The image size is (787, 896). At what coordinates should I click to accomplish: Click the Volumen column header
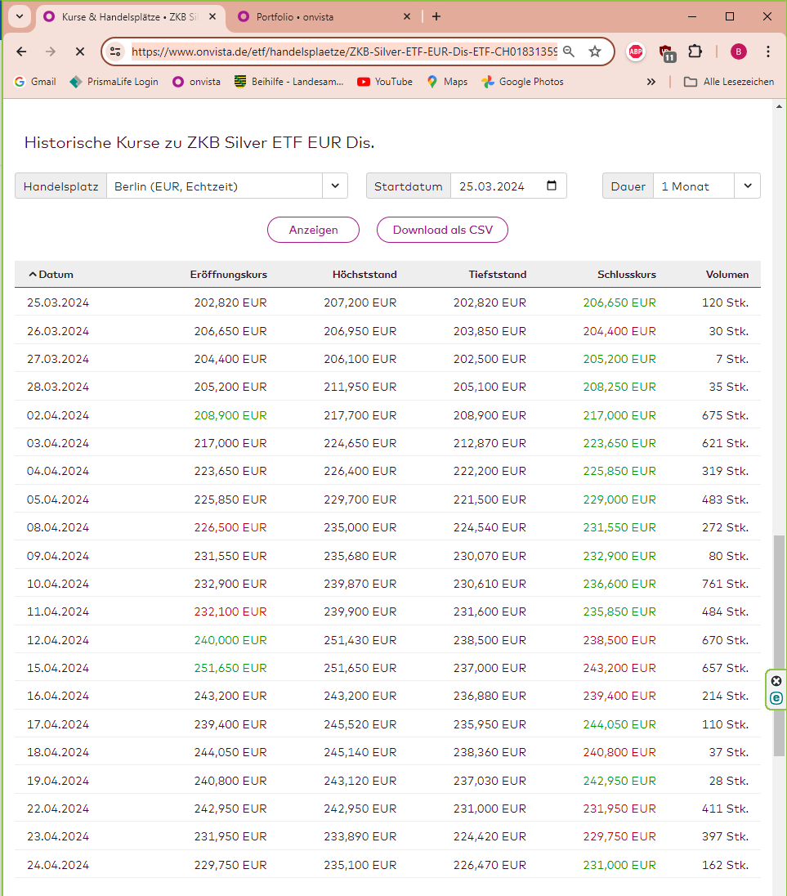(727, 275)
